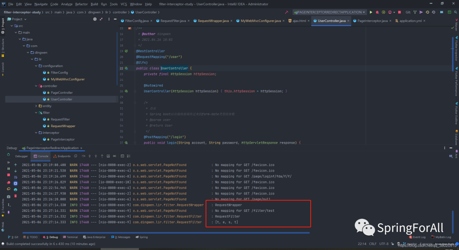459x250 pixels.
Task: Click the Build project hammer icon
Action: click(286, 12)
